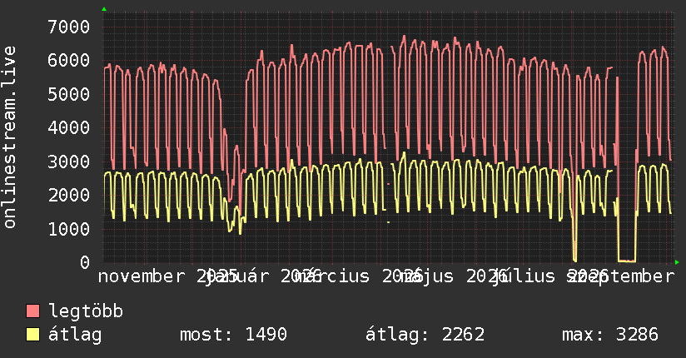Click the 6000 y-axis label
Screen dimensions: 686x358
click(x=69, y=61)
